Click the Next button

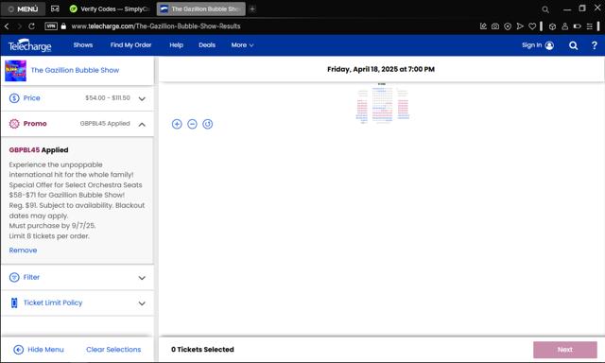[x=565, y=350]
